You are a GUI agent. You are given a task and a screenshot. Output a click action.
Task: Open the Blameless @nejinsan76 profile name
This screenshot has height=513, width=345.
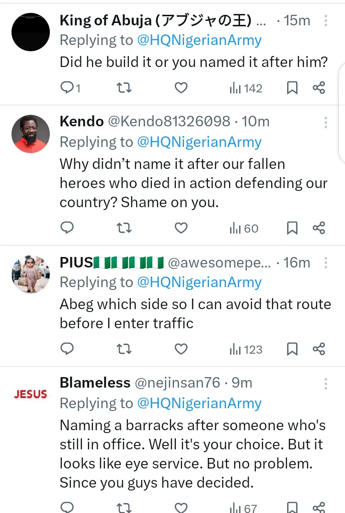pyautogui.click(x=95, y=383)
